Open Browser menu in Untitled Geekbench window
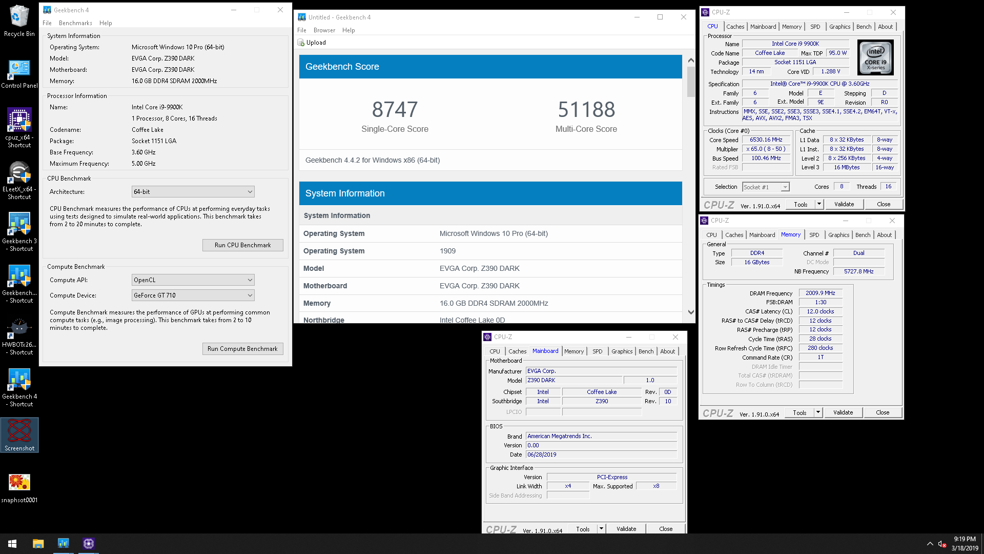The height and width of the screenshot is (554, 984). (x=324, y=30)
